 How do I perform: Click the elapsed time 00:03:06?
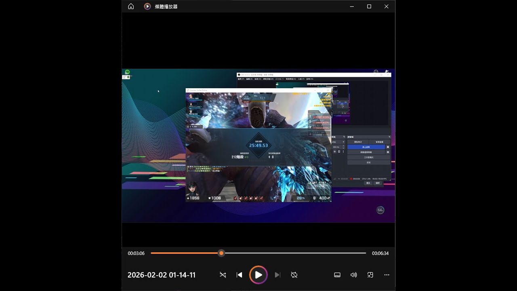point(136,253)
